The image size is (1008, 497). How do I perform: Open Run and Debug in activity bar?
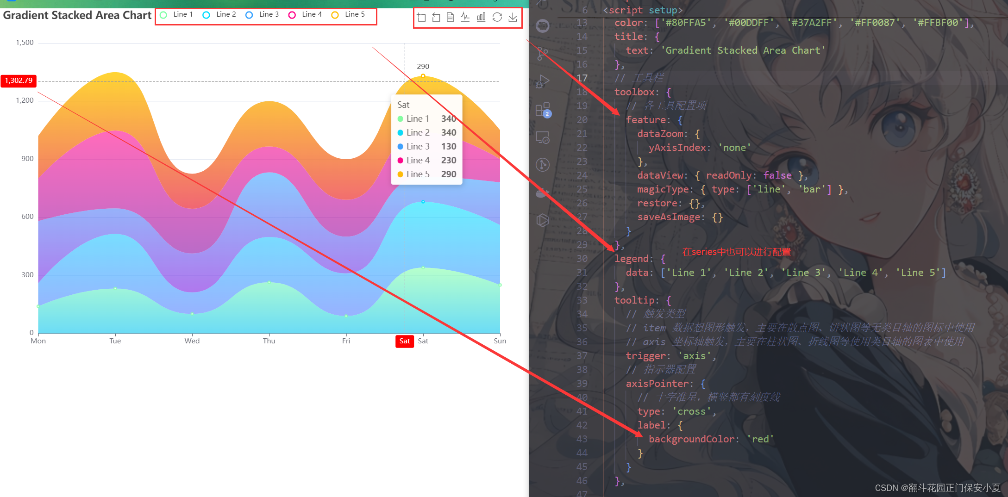pos(542,81)
